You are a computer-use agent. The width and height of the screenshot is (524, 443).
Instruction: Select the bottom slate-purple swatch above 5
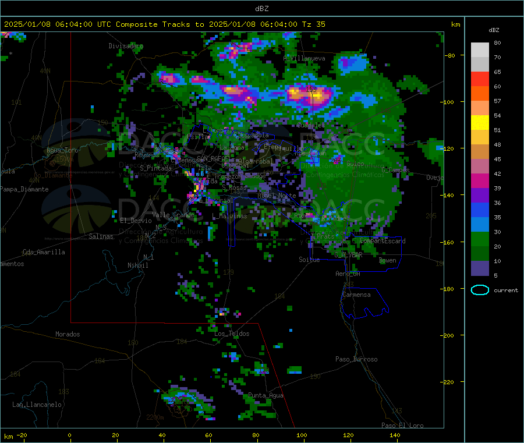[480, 268]
